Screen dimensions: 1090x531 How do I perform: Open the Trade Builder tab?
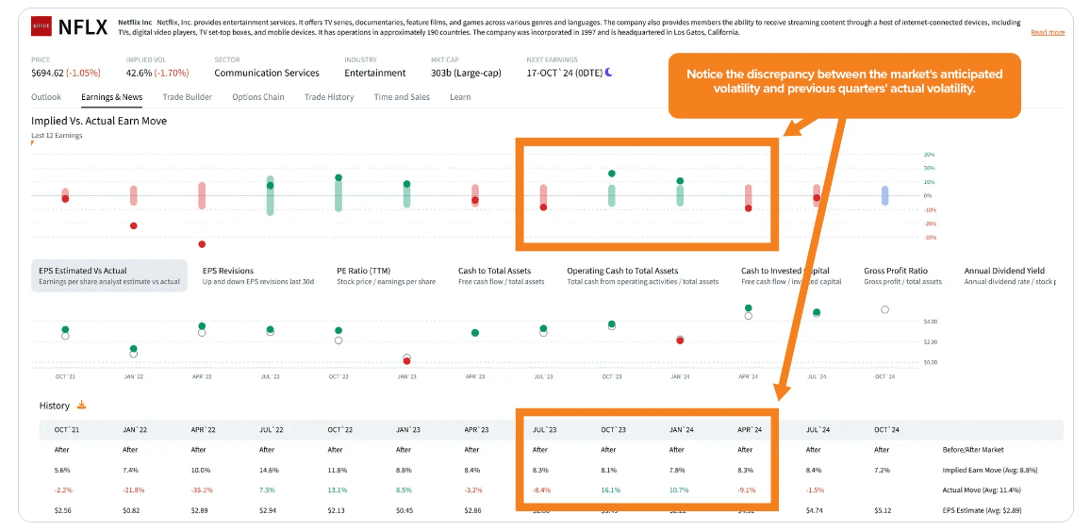tap(187, 97)
